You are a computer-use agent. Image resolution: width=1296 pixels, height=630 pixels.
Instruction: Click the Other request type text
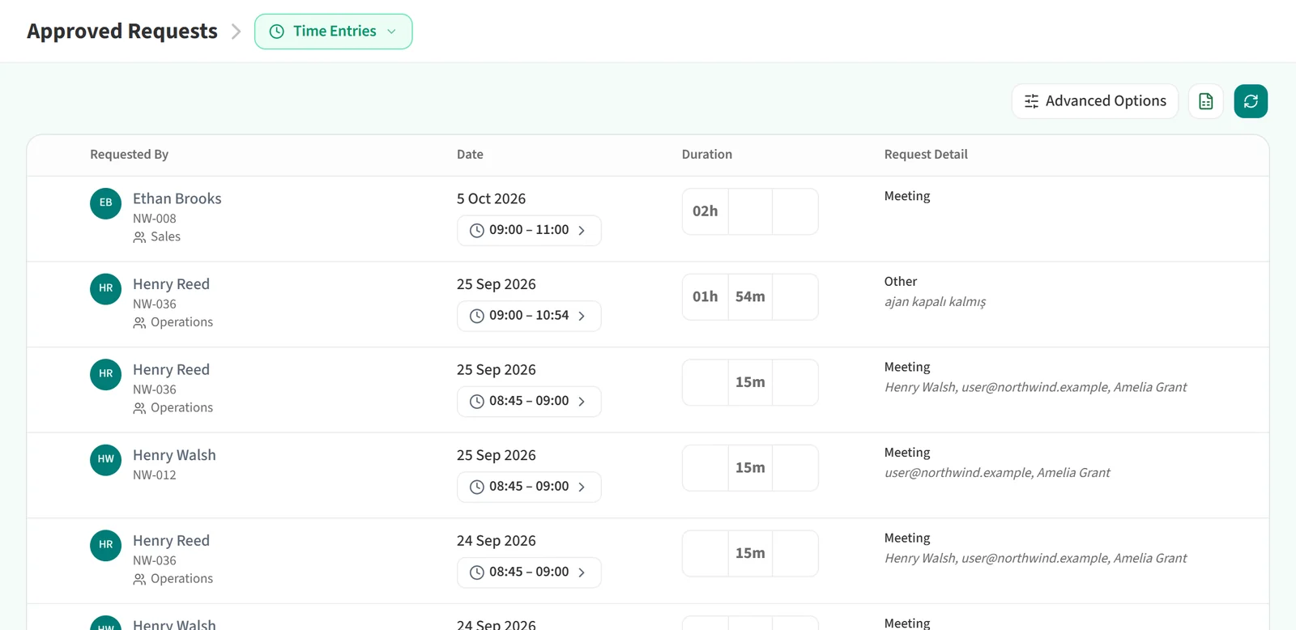tap(901, 282)
